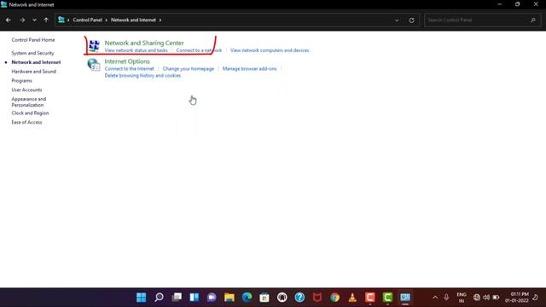Expand chevron after Control Panel breadcrumb
Image resolution: width=546 pixels, height=307 pixels.
[106, 20]
